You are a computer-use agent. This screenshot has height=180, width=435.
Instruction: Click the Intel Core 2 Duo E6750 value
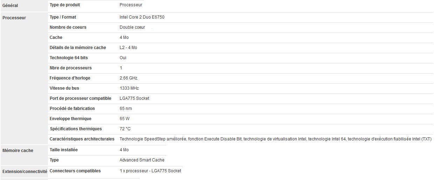(142, 17)
